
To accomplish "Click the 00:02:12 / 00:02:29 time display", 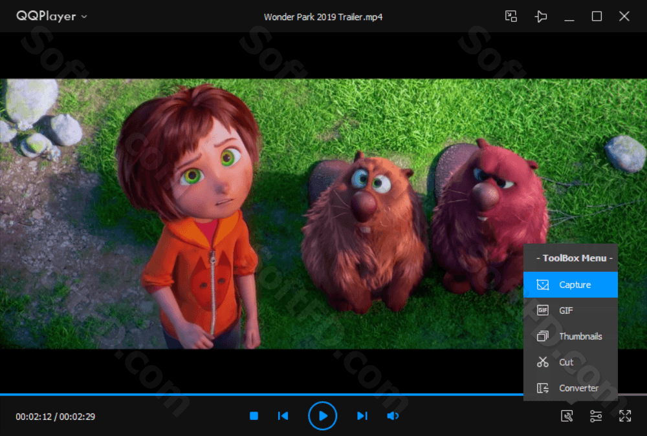I will click(55, 417).
